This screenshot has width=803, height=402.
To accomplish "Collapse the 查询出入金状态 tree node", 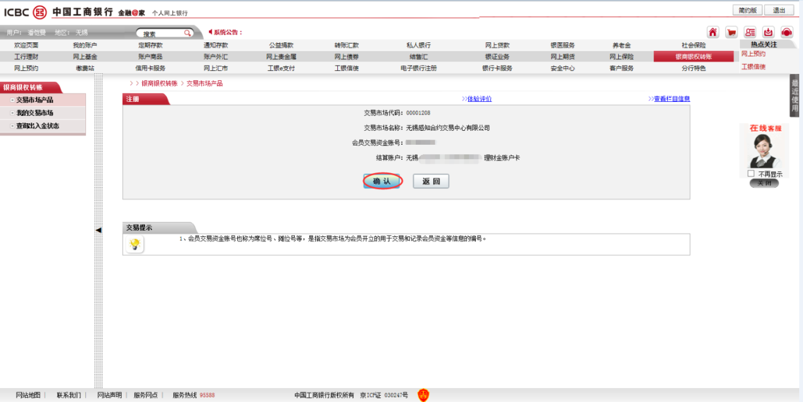I will [13, 126].
